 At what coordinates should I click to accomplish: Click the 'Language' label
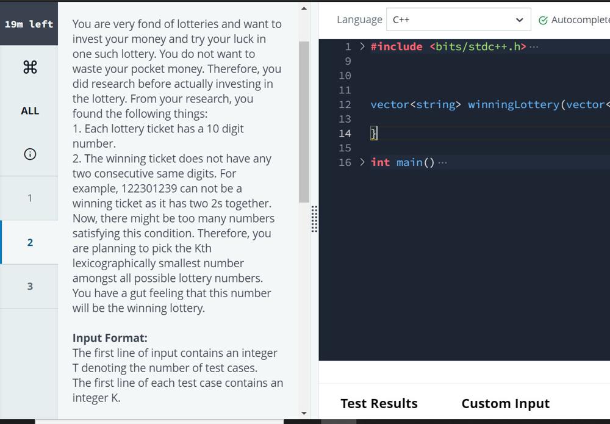pos(359,20)
